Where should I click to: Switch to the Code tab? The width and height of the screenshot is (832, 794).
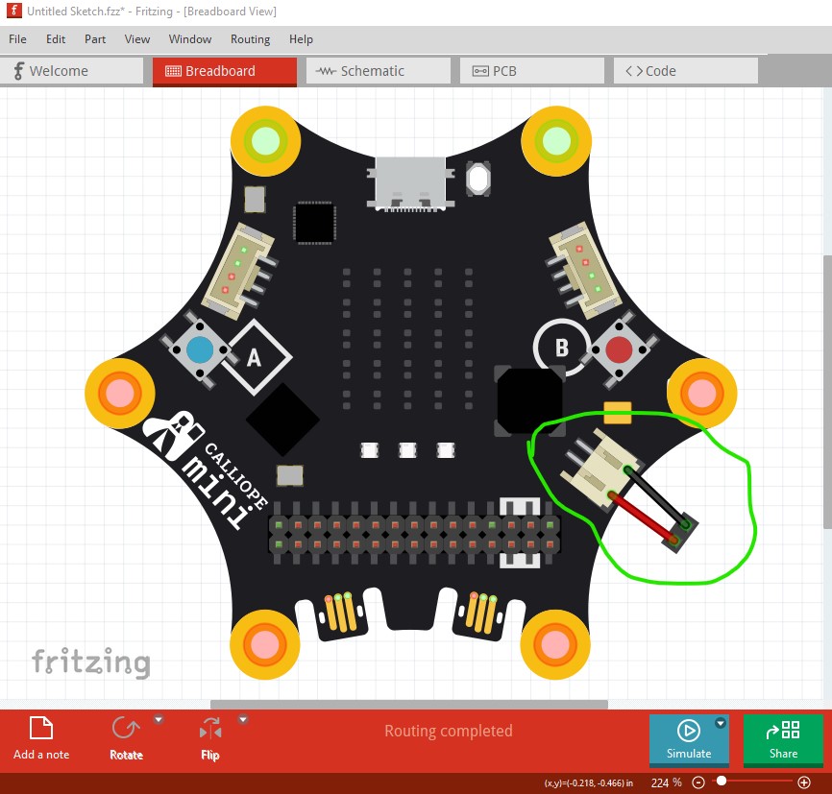coord(686,71)
